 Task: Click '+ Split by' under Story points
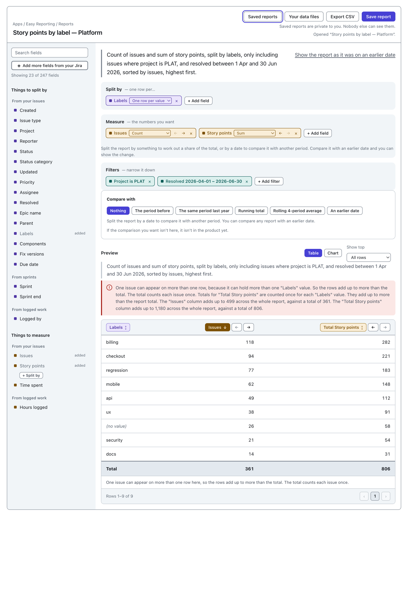point(31,375)
